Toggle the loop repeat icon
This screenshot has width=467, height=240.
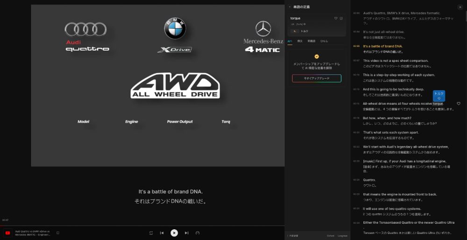[151, 233]
